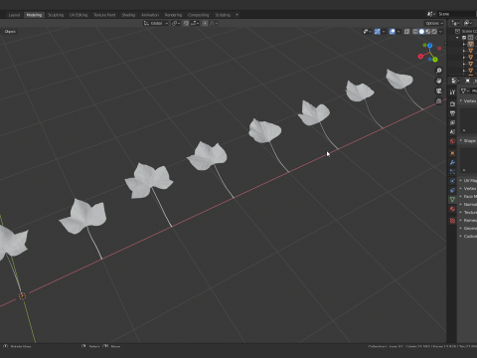Toggle proportional editing button
The image size is (477, 358).
(x=205, y=23)
